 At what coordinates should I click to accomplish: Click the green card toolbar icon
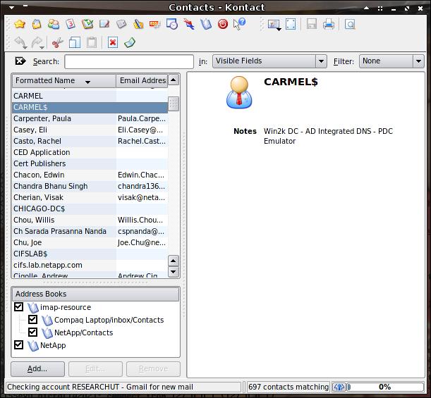click(x=130, y=43)
